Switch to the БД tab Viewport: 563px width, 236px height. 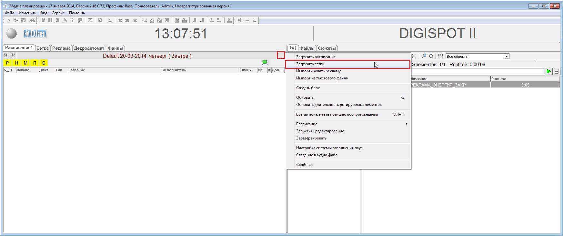tap(293, 48)
